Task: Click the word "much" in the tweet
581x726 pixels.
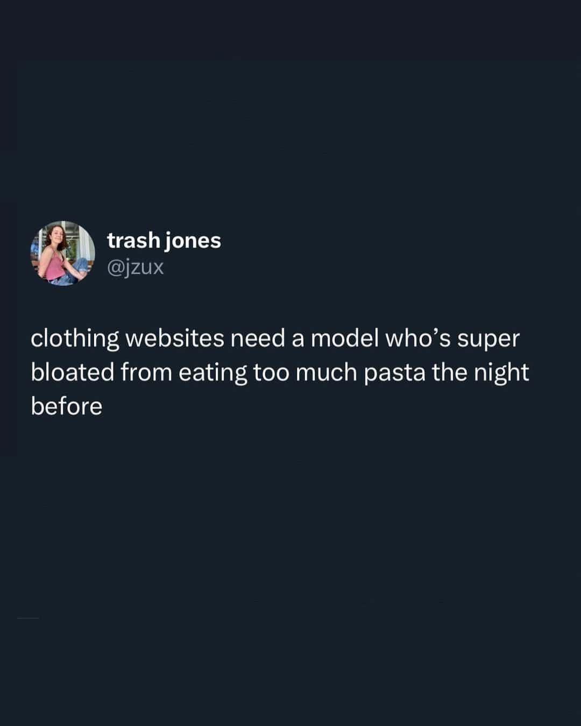Action: (327, 372)
